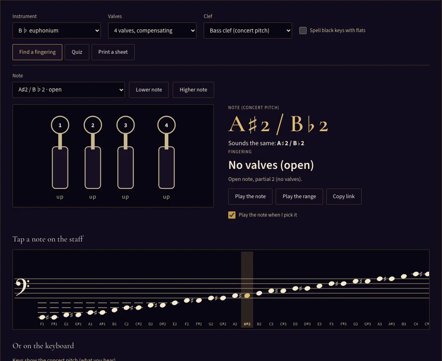This screenshot has width=442, height=361.
Task: Tap the G♯1 note on the staff
Action: click(x=78, y=315)
